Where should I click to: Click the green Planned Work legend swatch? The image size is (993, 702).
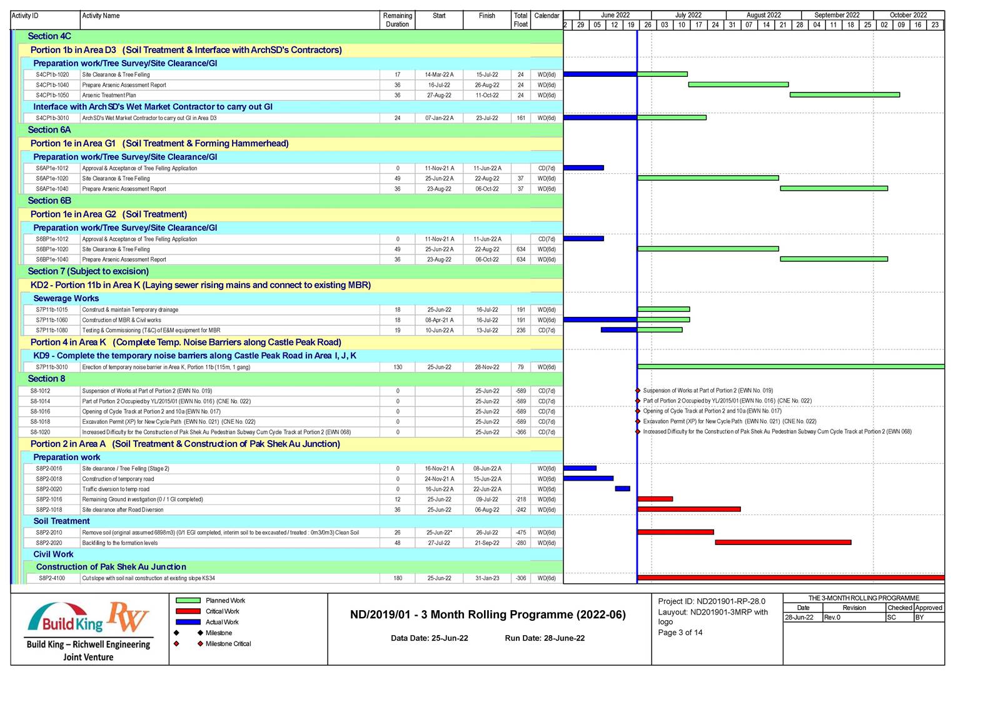188,601
